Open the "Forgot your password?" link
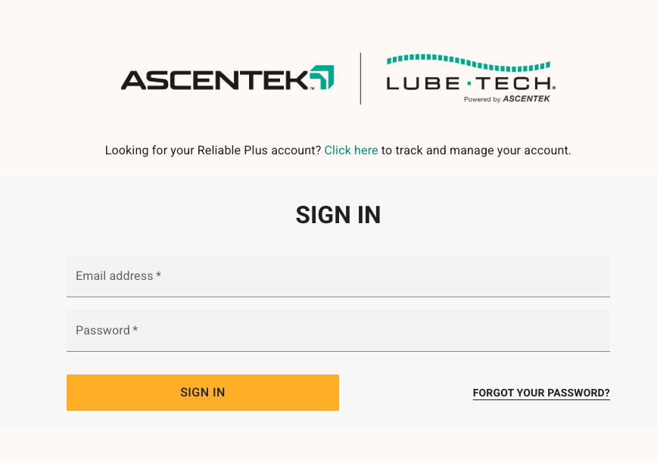657x463 pixels. click(x=541, y=393)
